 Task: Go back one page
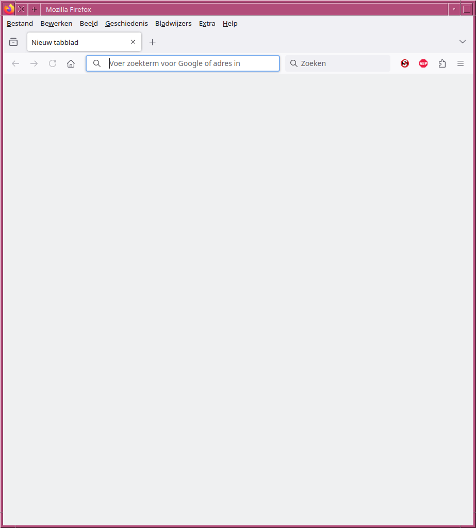click(x=15, y=63)
